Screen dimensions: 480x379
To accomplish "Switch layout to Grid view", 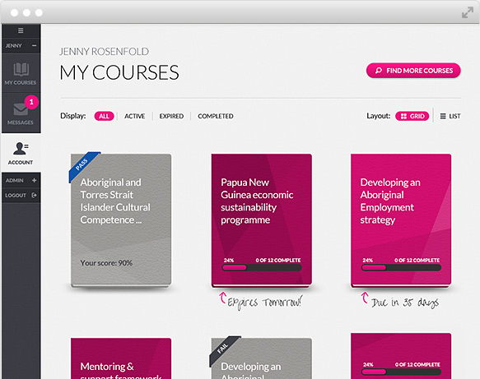I will (412, 116).
